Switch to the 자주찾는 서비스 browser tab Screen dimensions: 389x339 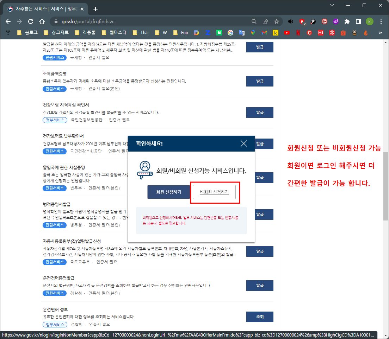[x=42, y=9]
